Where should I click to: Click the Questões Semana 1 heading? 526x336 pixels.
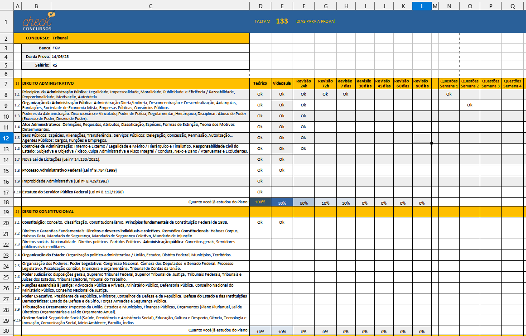click(449, 83)
